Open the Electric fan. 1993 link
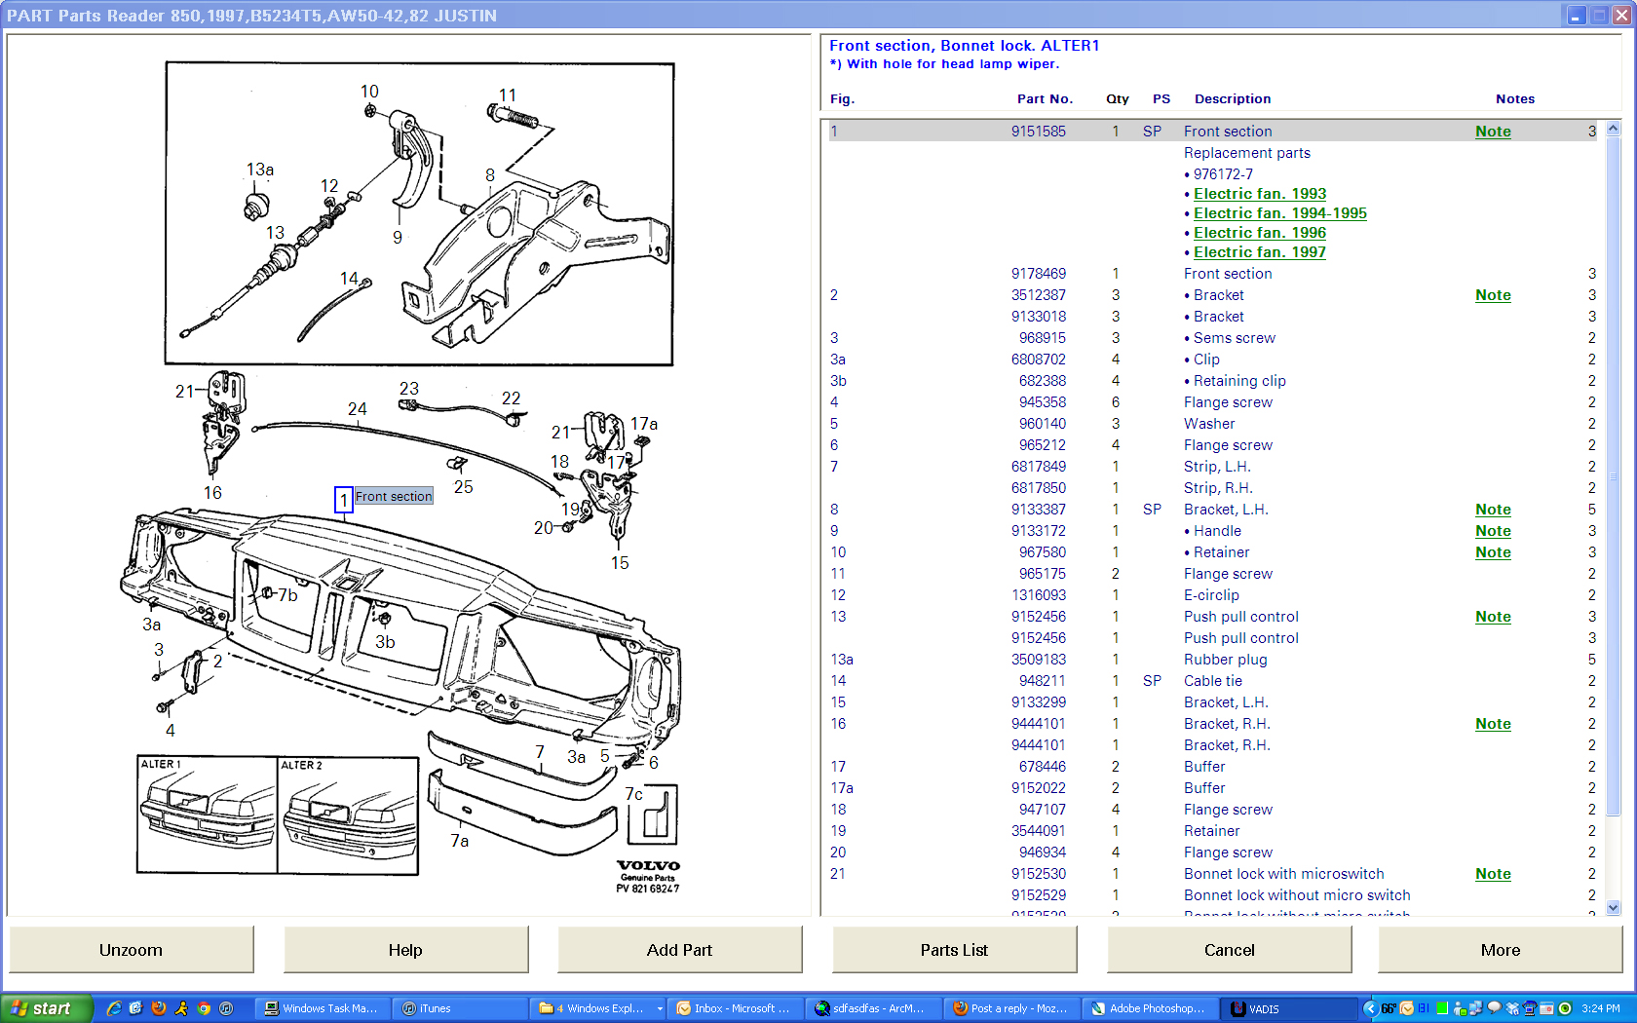This screenshot has height=1023, width=1637. tap(1260, 194)
